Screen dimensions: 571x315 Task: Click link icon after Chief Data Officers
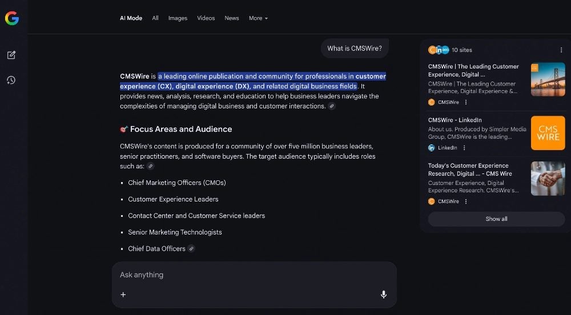click(x=191, y=249)
